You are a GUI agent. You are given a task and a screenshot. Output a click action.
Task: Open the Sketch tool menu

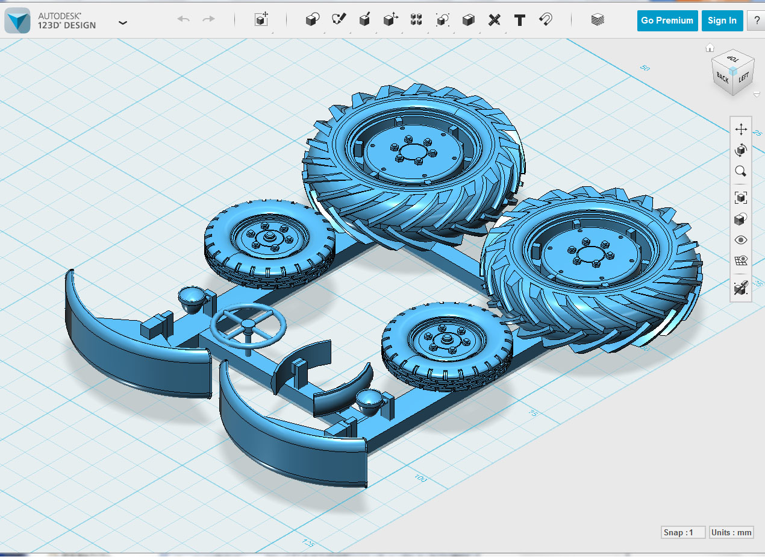(339, 20)
